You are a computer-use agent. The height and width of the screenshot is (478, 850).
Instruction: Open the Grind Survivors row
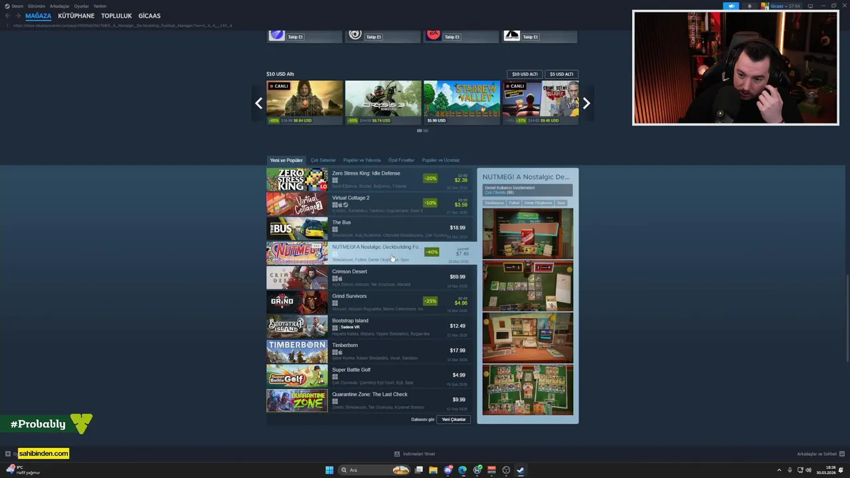(x=369, y=302)
